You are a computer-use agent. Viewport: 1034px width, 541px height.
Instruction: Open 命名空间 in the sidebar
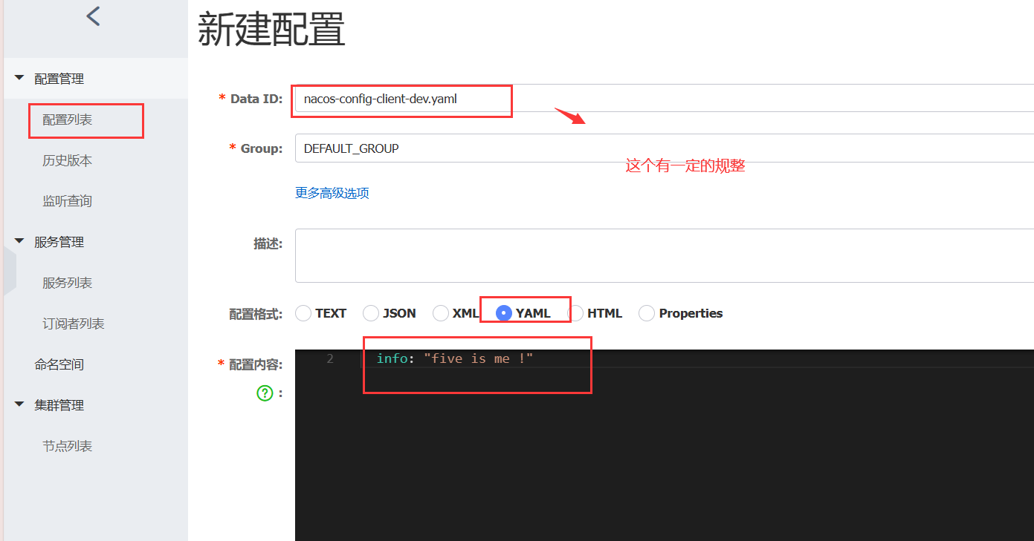59,364
